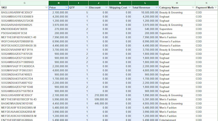218x121 pixels.
Task: Open the Price column filter dropdown
Action: pyautogui.click(x=66, y=8)
